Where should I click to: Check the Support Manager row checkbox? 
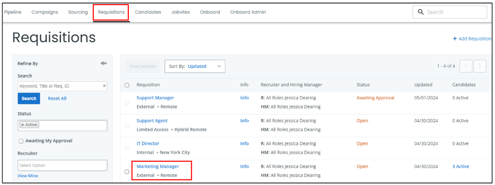coord(127,103)
